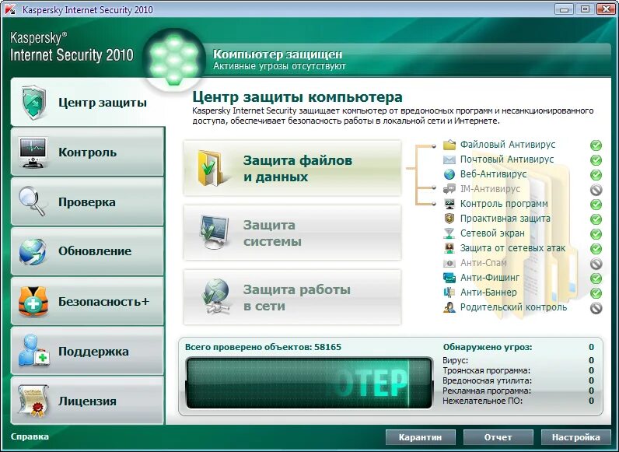Click the Родительский контроль person icon
Screen dimensions: 619x452
tap(449, 307)
